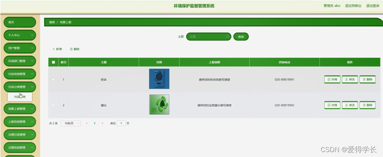Open the 10条/页 page size dropdown

coord(71,123)
